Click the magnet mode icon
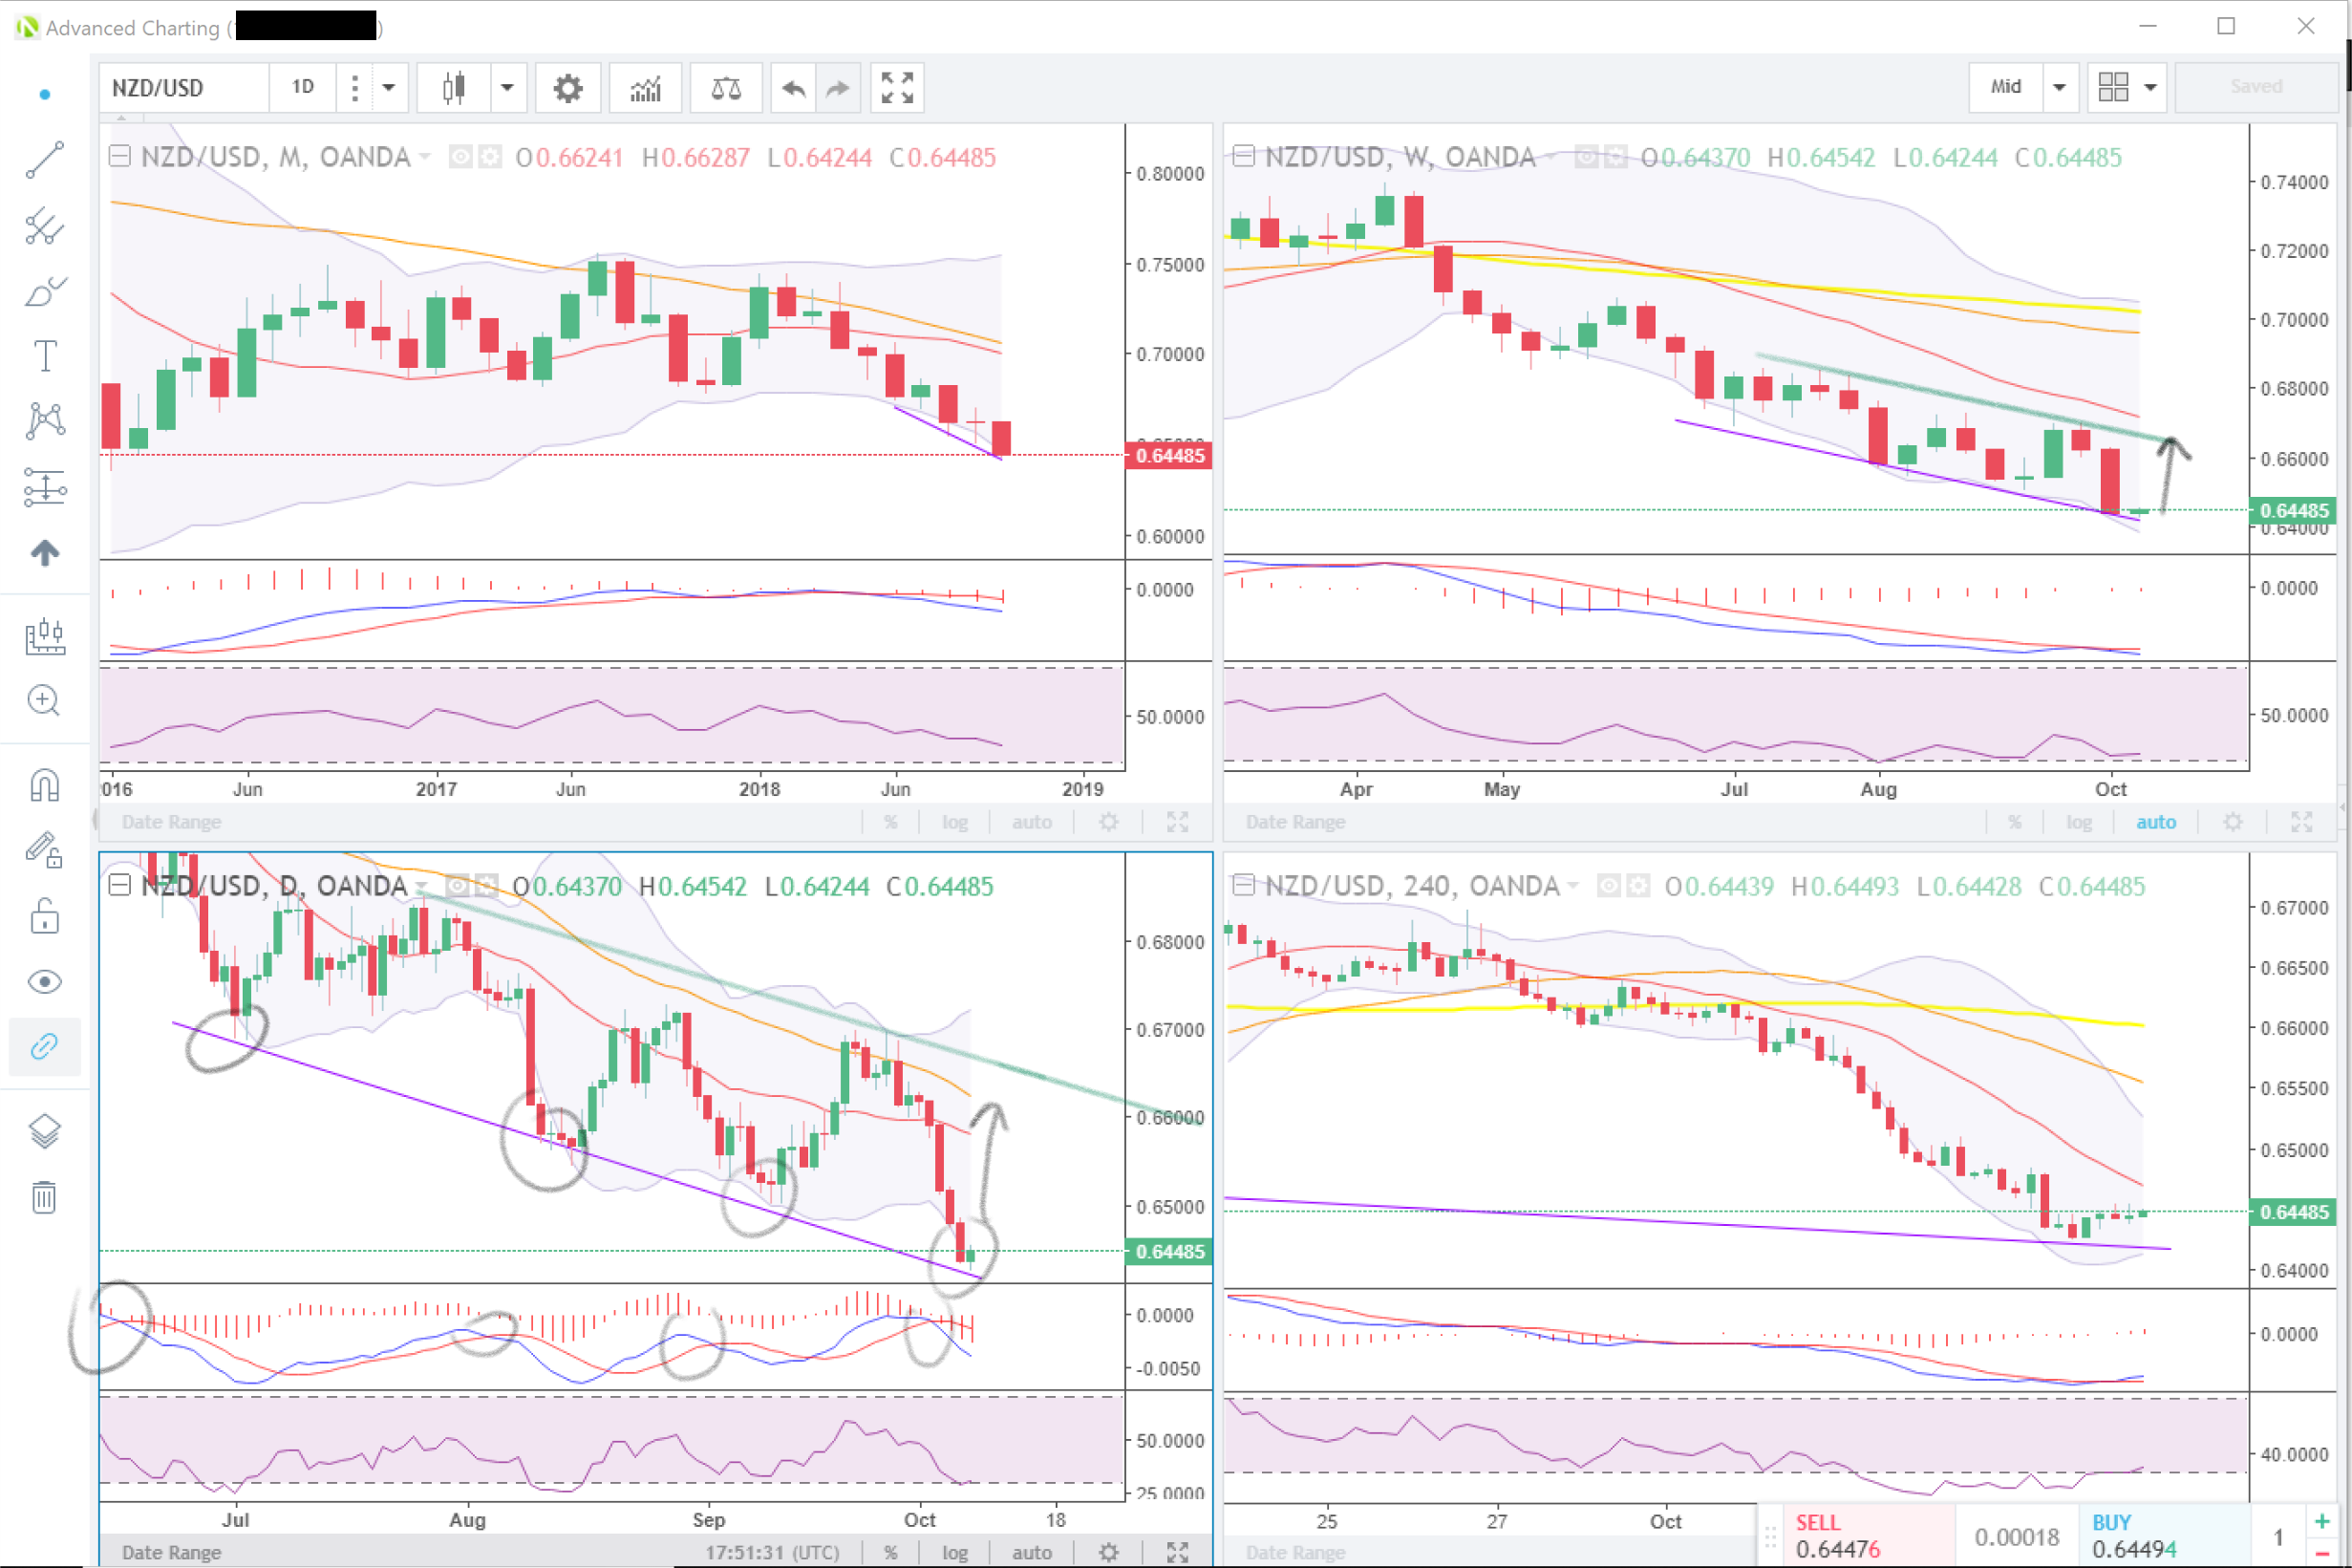Screen dimensions: 2352x1568 point(44,786)
